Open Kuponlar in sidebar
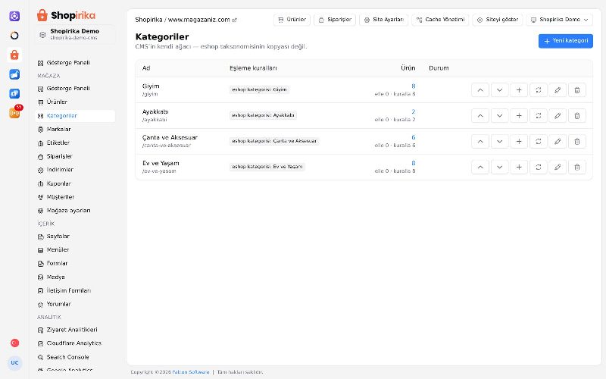The height and width of the screenshot is (379, 606). tap(74, 183)
